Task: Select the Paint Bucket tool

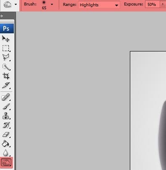Action: (x=6, y=144)
